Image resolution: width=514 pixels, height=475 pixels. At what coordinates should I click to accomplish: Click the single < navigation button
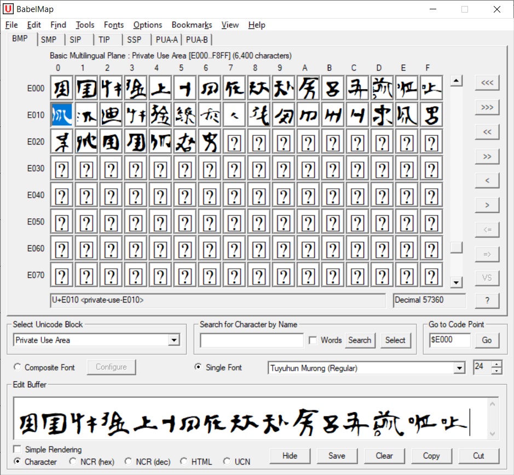(487, 180)
